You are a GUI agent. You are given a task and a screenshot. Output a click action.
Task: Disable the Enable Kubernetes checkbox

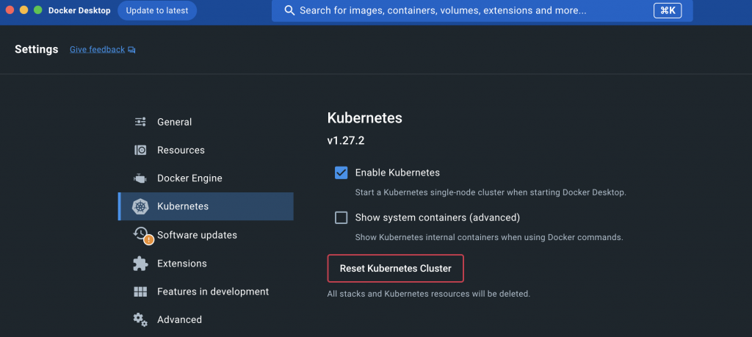tap(341, 173)
